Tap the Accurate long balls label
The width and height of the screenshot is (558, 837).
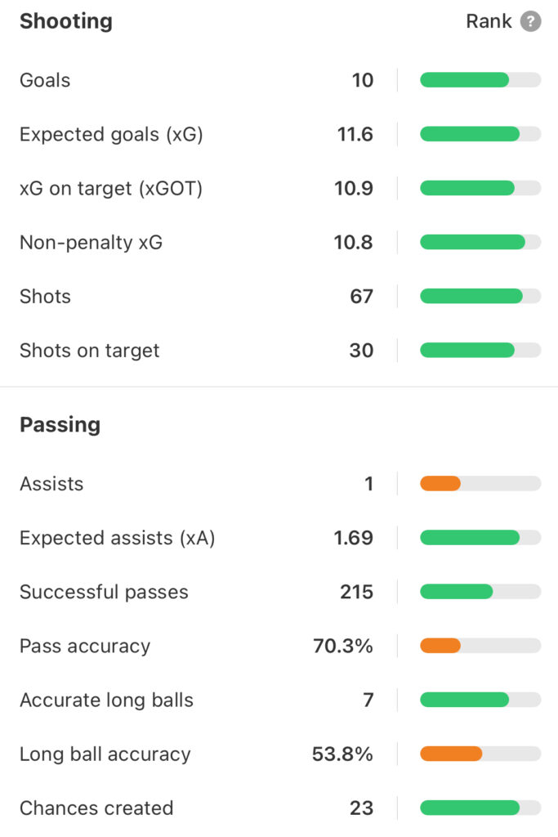[107, 700]
